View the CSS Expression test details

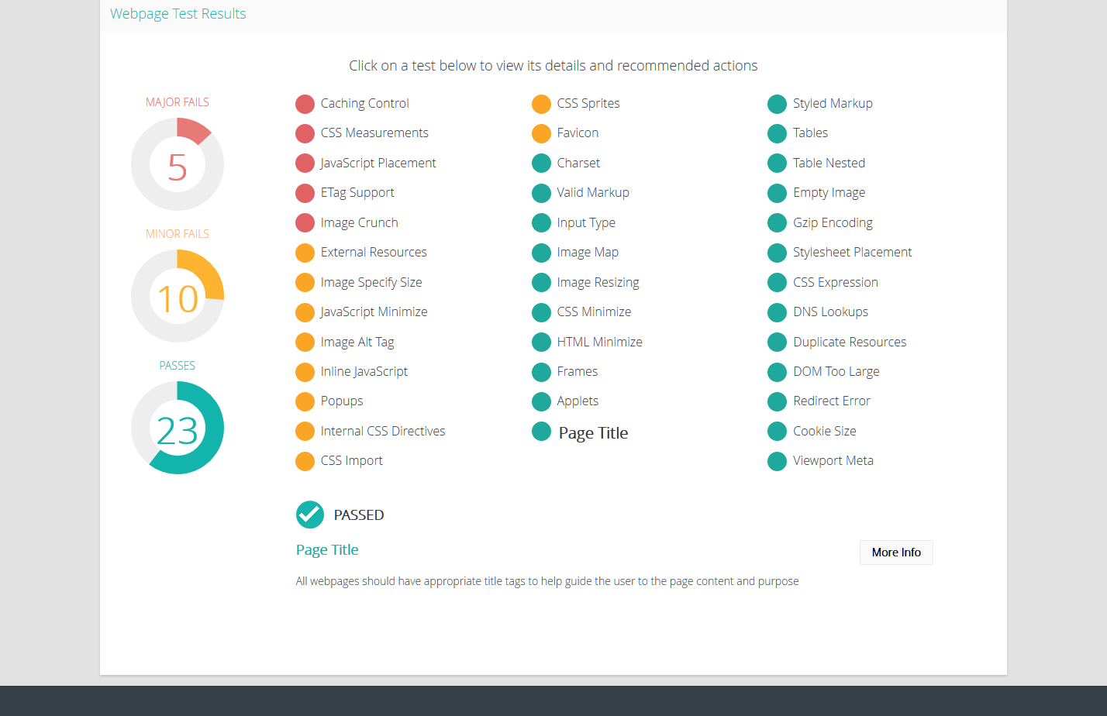tap(836, 283)
